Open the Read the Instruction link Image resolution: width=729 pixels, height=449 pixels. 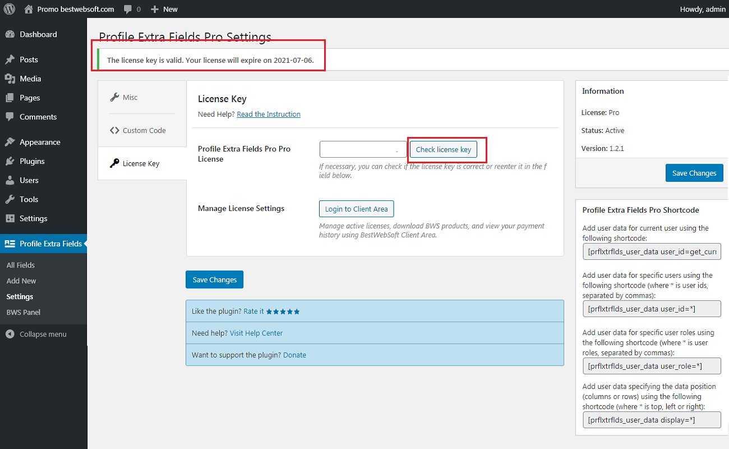[x=269, y=114]
